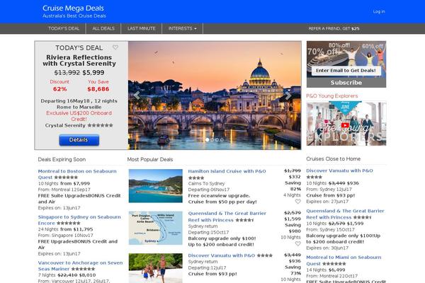425x283 pixels.
Task: Click the Cruises Close to Home heading
Action: click(334, 158)
